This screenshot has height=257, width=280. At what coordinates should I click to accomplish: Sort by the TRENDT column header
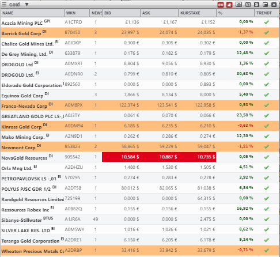(267, 13)
